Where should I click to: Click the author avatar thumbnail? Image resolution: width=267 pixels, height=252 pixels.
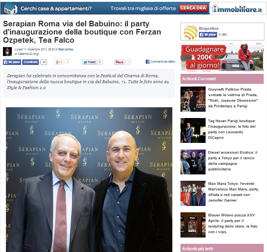pos(7,52)
